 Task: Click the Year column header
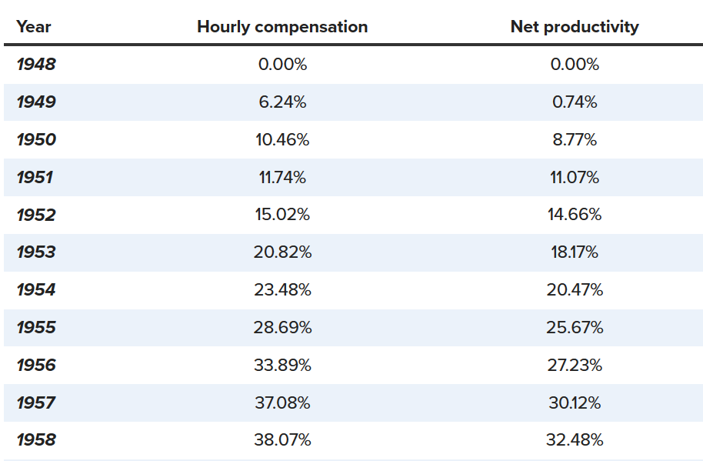(34, 27)
